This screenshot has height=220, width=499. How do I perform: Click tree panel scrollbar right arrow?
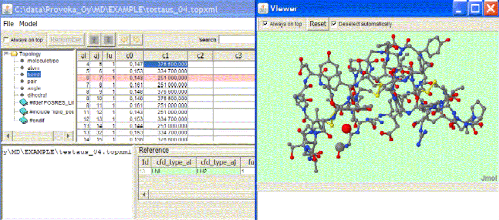(68, 136)
